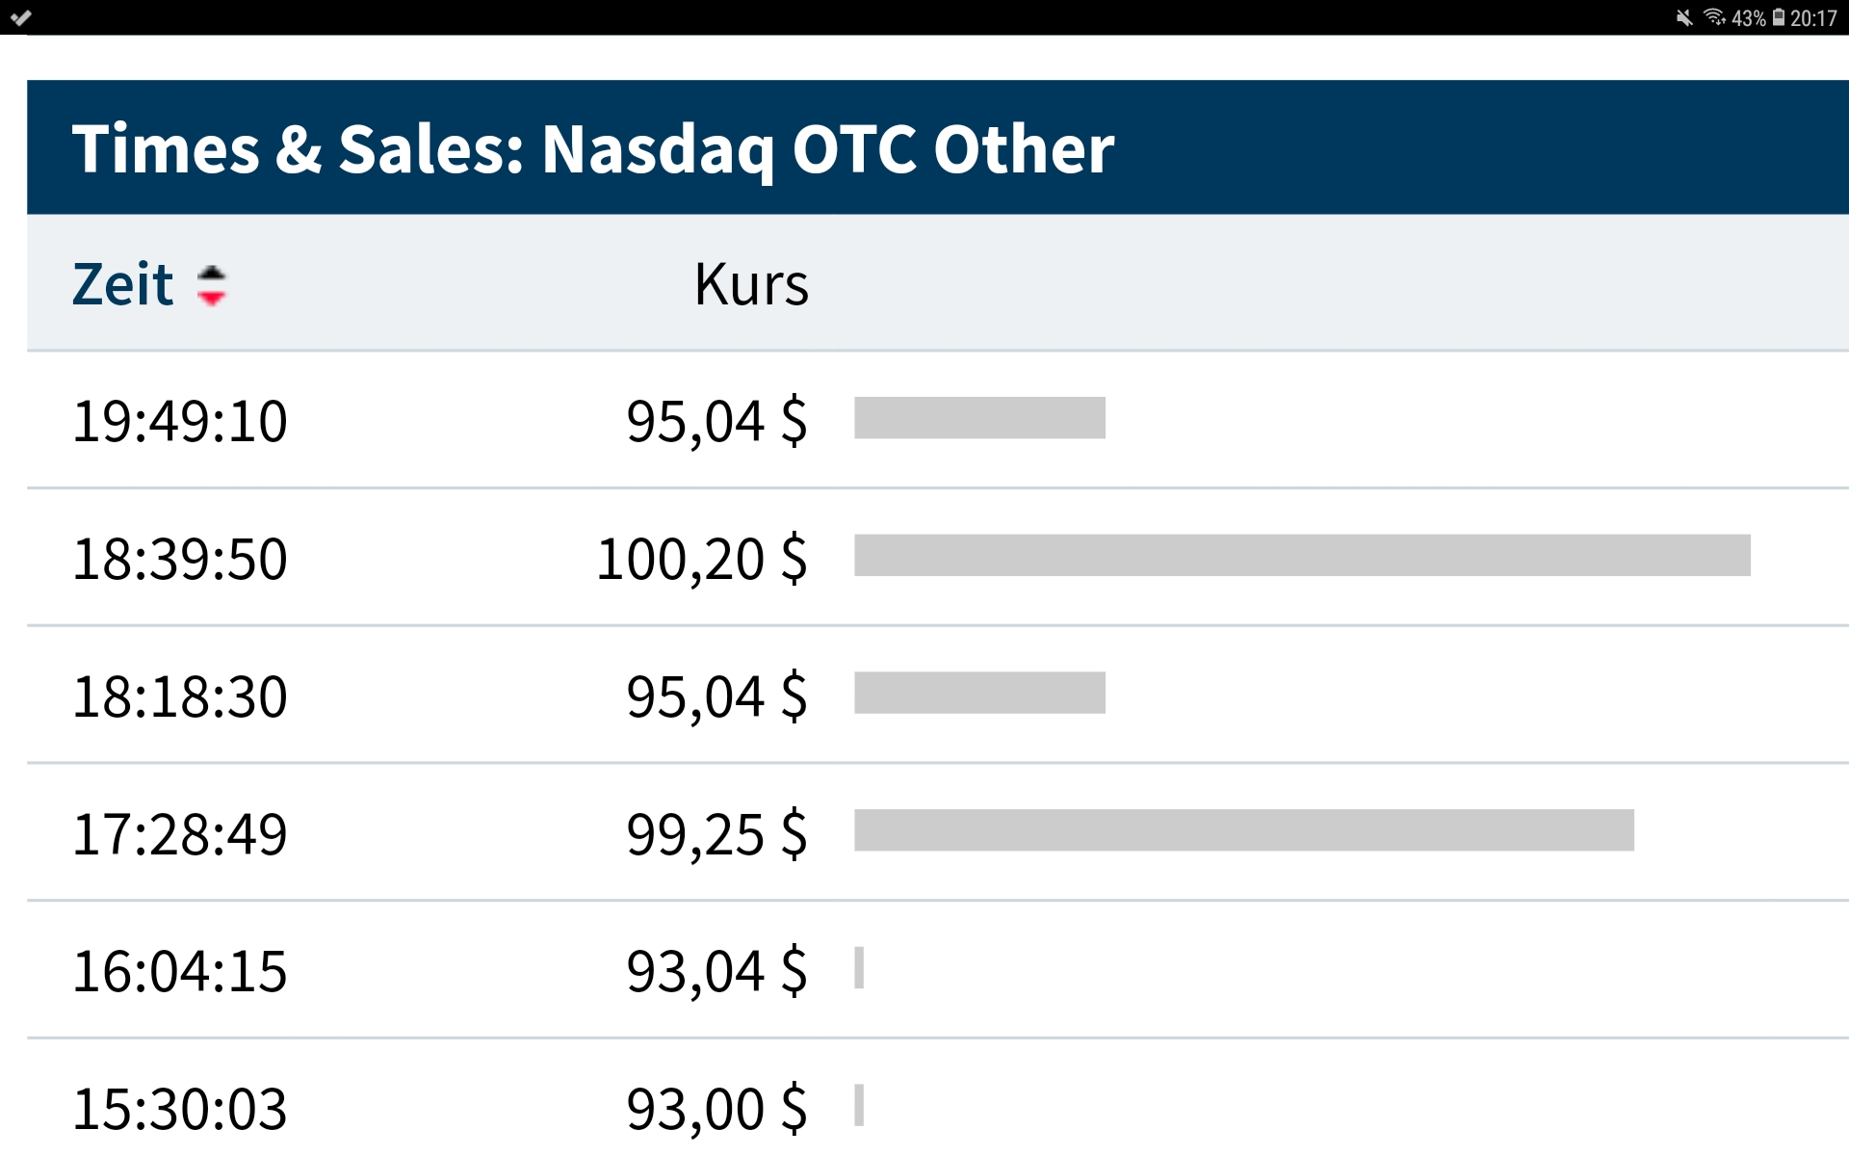This screenshot has height=1156, width=1849.
Task: Sort the table by Zeit column header
Action: coord(123,285)
